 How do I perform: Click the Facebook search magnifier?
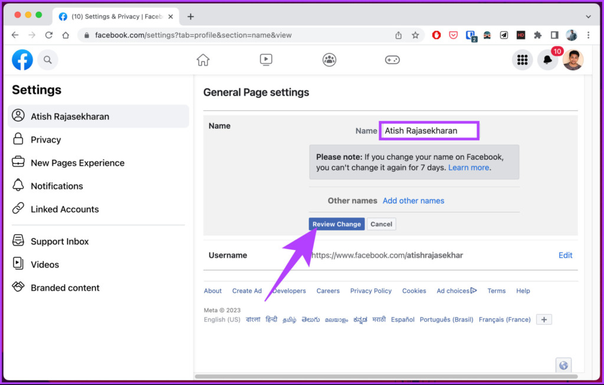point(48,60)
